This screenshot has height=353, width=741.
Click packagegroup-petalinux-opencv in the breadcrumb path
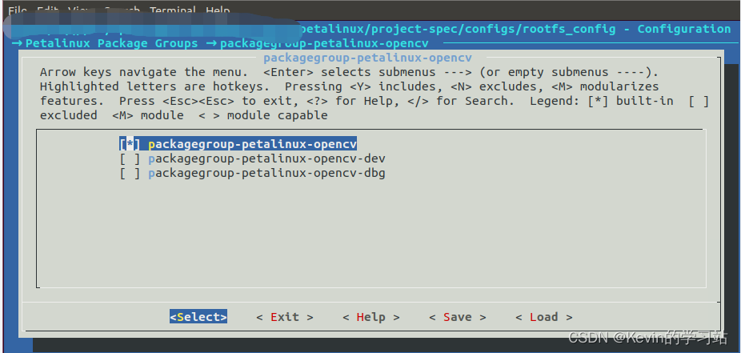coord(324,43)
